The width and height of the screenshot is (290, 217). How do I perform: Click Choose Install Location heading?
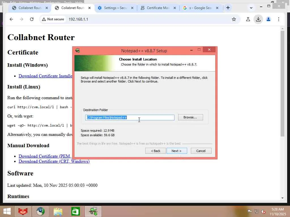pos(138,59)
